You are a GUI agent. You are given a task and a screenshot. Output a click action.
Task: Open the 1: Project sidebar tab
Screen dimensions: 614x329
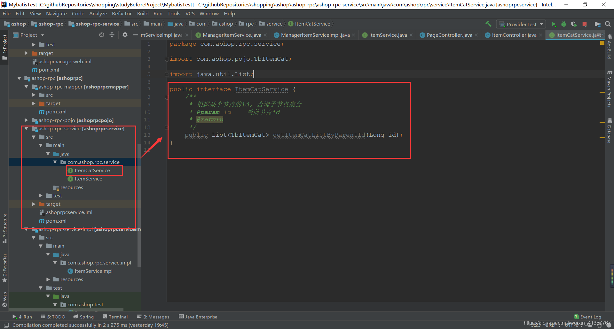click(4, 47)
